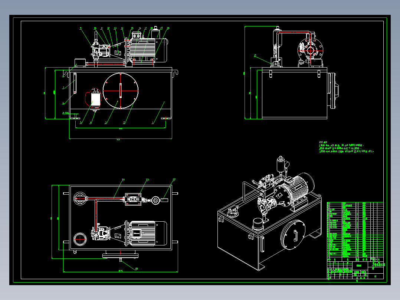Select the hydraulic pump in the top view
The height and width of the screenshot is (300, 400).
[101, 233]
